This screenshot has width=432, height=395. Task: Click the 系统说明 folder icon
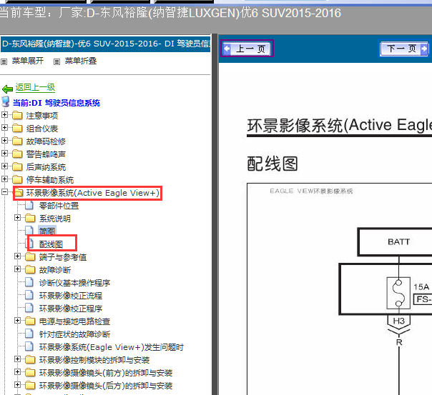click(30, 219)
